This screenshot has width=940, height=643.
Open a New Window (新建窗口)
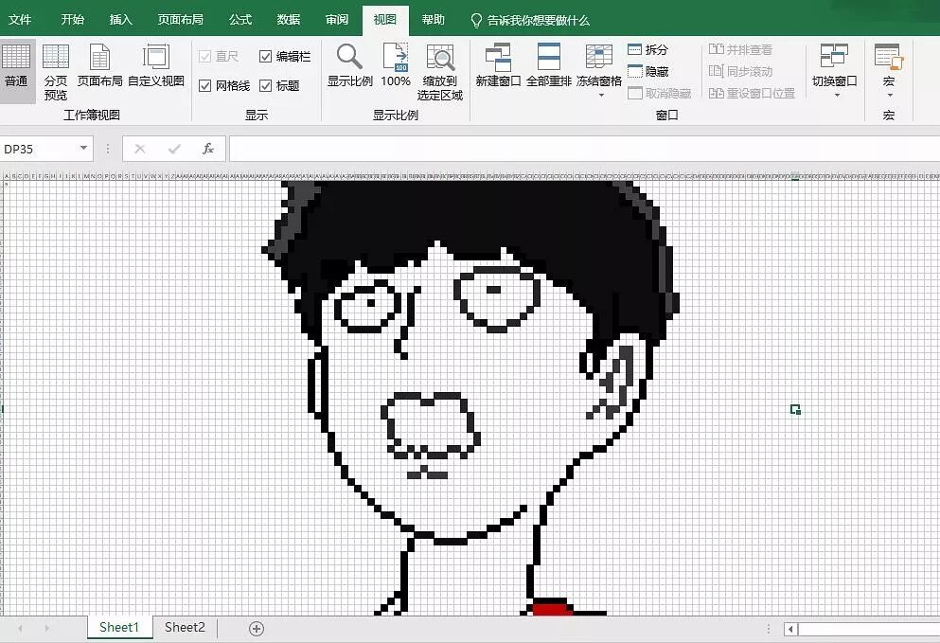[x=498, y=66]
